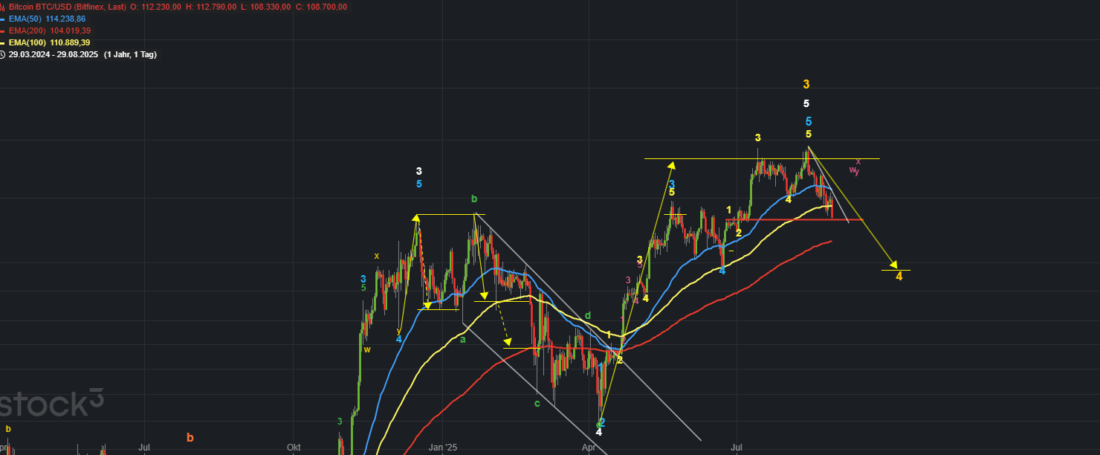Select the EMA(50) indicator label
Viewport: 1100px width, 455px height.
(25, 19)
